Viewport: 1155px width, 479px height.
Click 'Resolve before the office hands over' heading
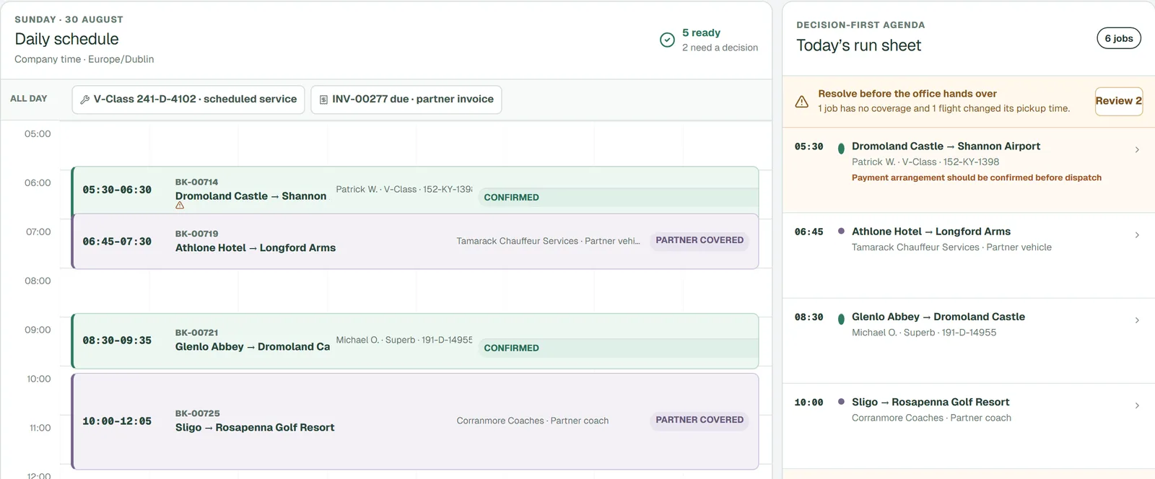(907, 94)
